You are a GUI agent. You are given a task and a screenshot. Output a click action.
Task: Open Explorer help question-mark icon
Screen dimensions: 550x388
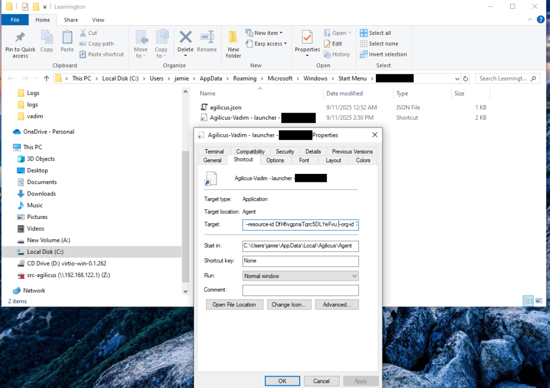tap(540, 20)
